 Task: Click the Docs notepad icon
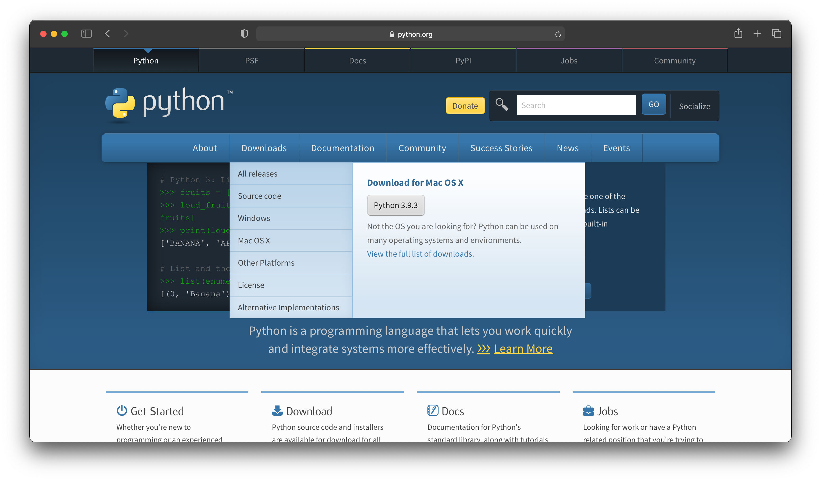(433, 411)
